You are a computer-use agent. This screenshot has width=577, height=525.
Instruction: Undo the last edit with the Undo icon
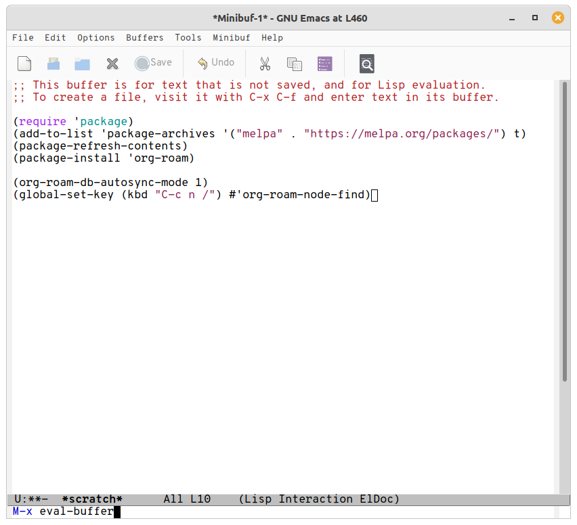[x=215, y=63]
